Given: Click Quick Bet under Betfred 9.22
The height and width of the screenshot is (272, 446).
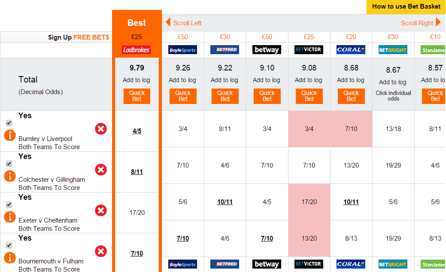Looking at the screenshot, I should click(225, 96).
